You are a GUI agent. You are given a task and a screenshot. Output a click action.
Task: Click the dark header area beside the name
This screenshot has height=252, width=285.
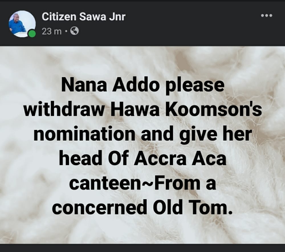[191, 24]
